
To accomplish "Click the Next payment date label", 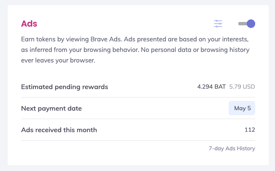I will click(x=51, y=109).
